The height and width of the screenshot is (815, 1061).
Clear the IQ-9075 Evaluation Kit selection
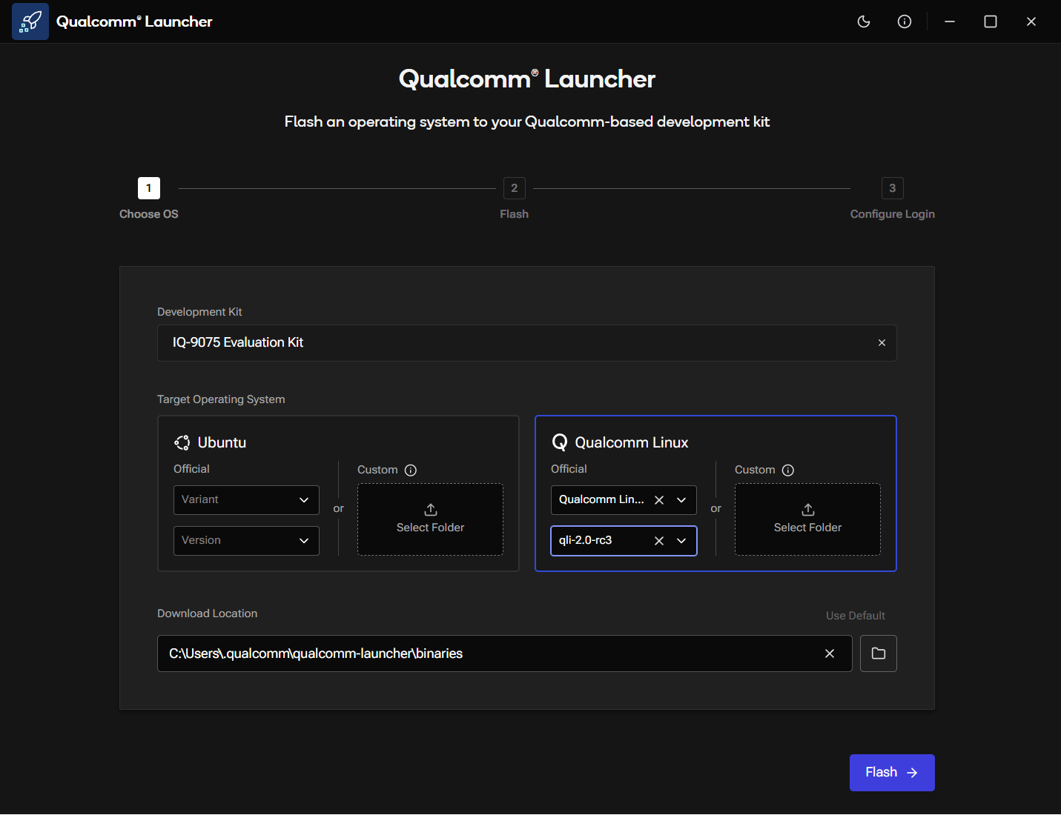coord(882,343)
